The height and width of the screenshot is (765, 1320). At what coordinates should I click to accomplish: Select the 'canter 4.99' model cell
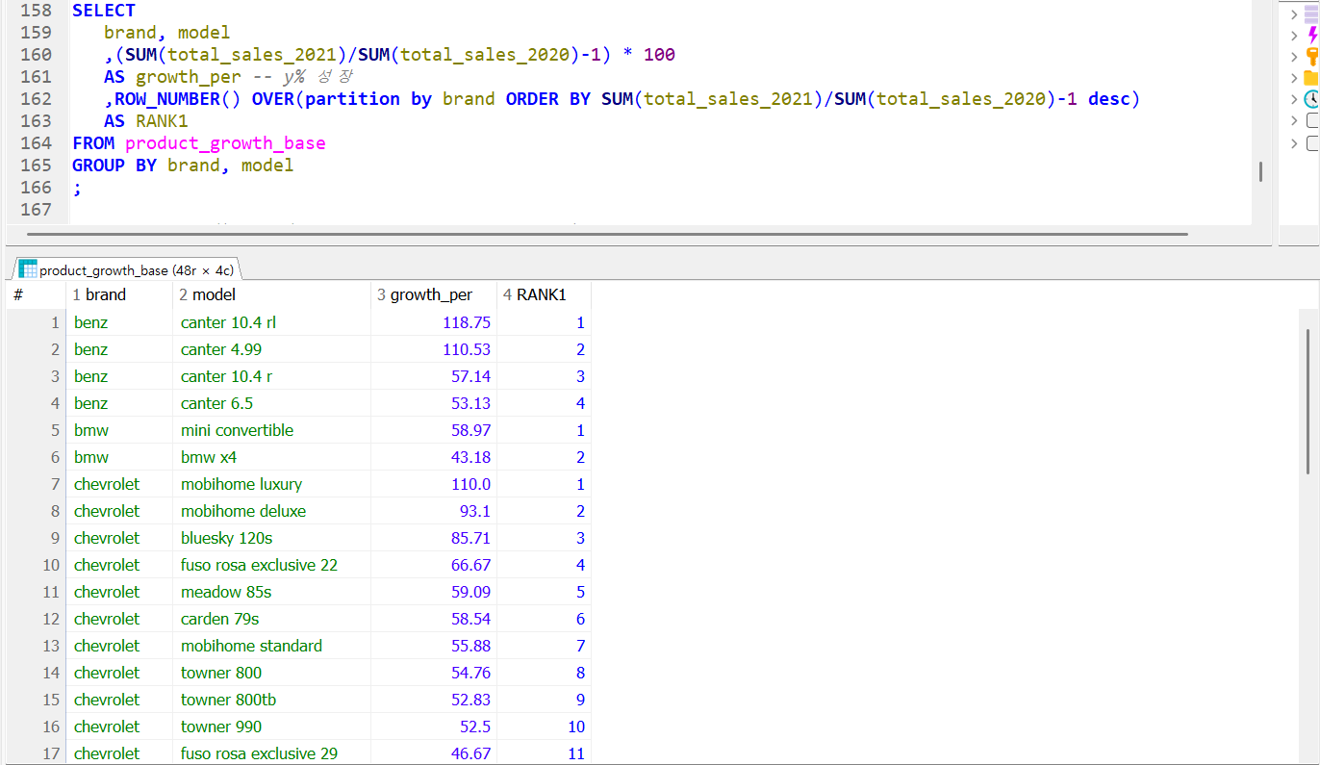click(x=271, y=349)
